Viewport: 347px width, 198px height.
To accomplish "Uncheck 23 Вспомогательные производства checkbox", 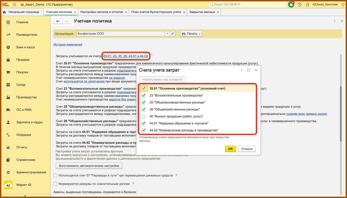I will 143,95.
